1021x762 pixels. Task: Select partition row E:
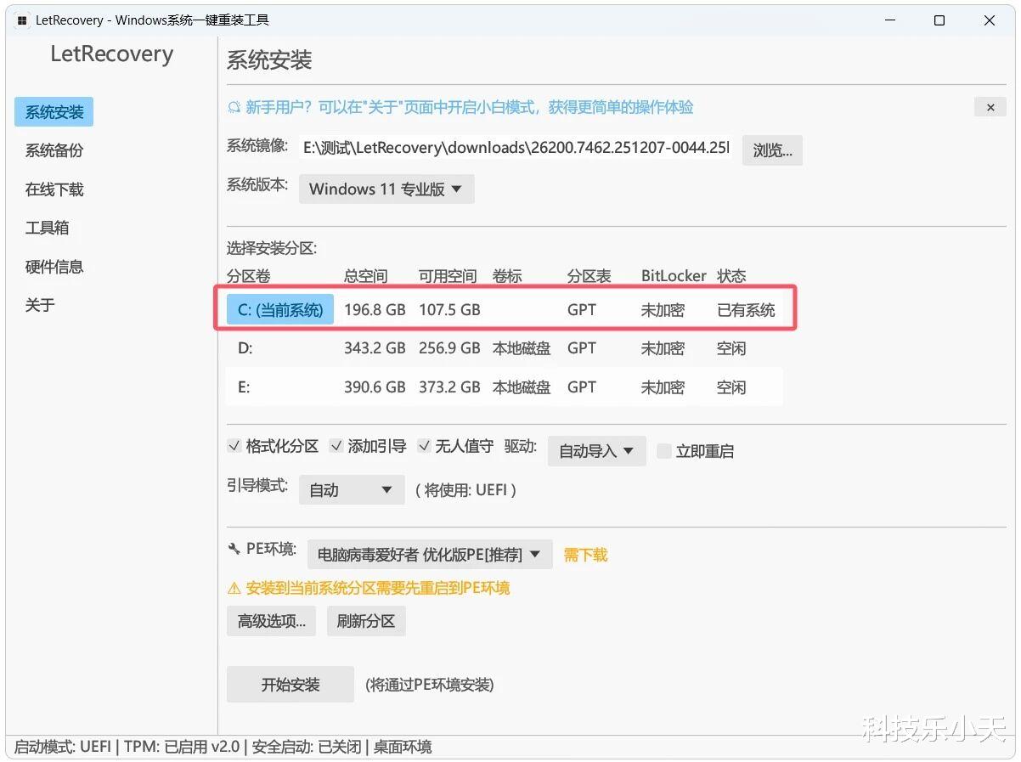[x=505, y=387]
